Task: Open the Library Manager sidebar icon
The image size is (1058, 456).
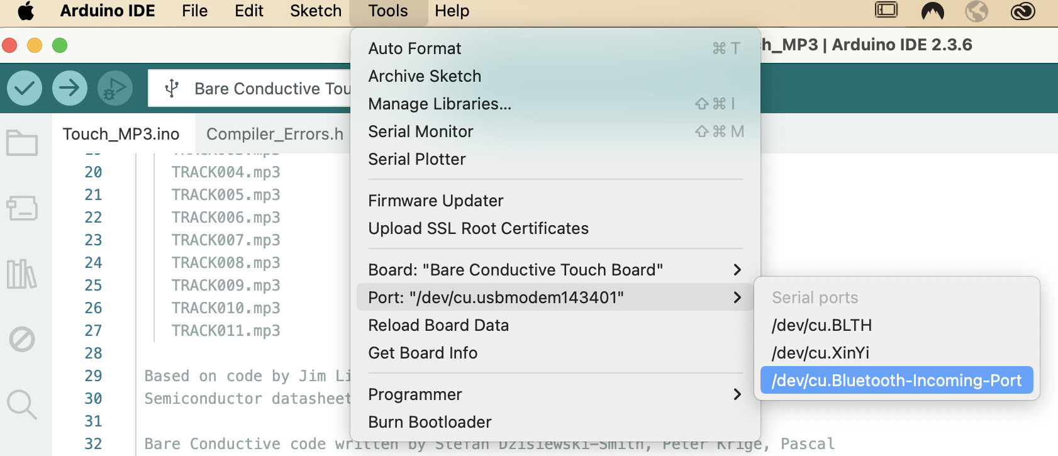Action: click(22, 274)
